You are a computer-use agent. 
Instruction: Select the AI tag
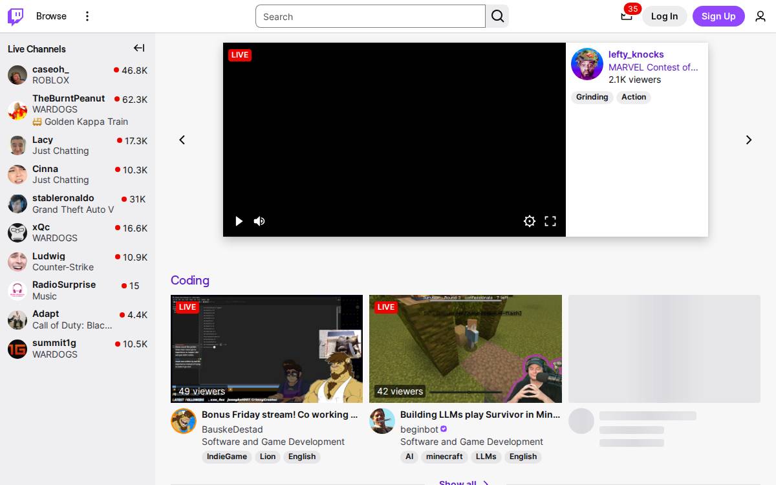click(409, 457)
